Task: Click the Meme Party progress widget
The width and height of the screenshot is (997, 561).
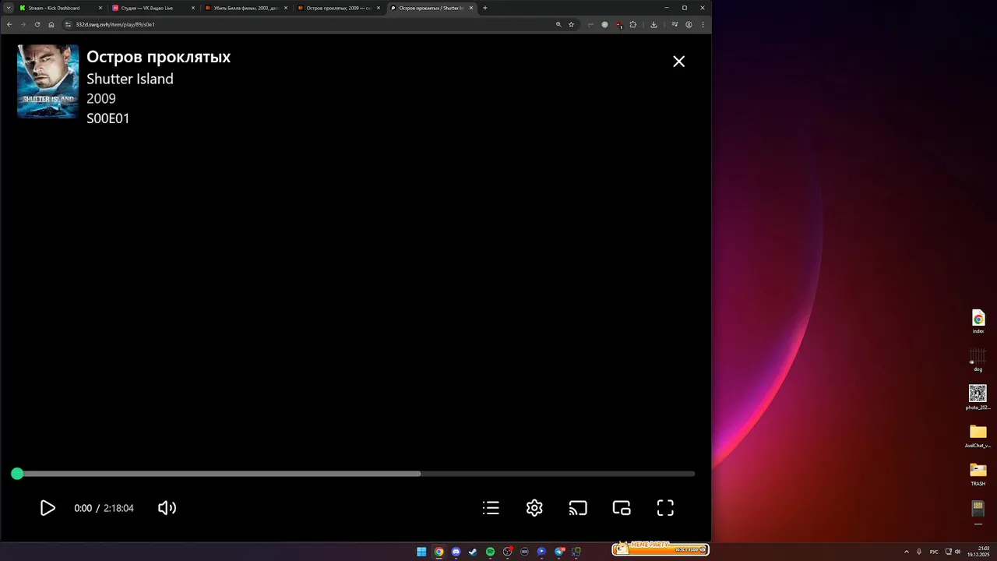Action: [x=661, y=549]
